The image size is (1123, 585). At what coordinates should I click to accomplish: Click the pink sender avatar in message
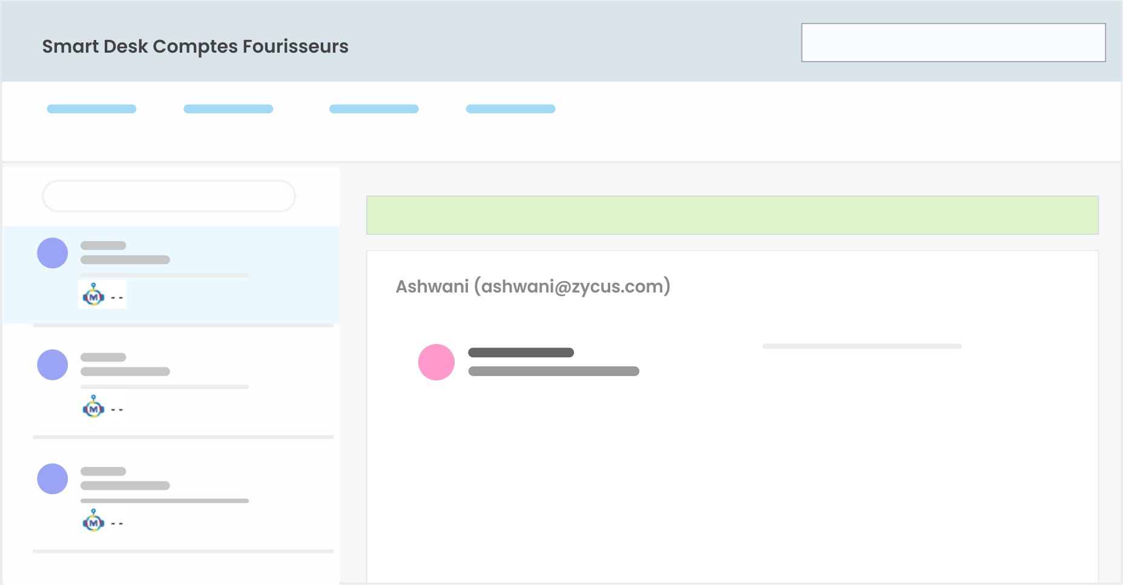(436, 362)
